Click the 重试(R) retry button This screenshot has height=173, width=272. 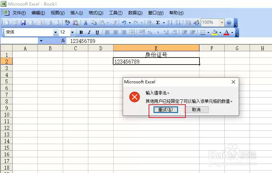(x=166, y=110)
